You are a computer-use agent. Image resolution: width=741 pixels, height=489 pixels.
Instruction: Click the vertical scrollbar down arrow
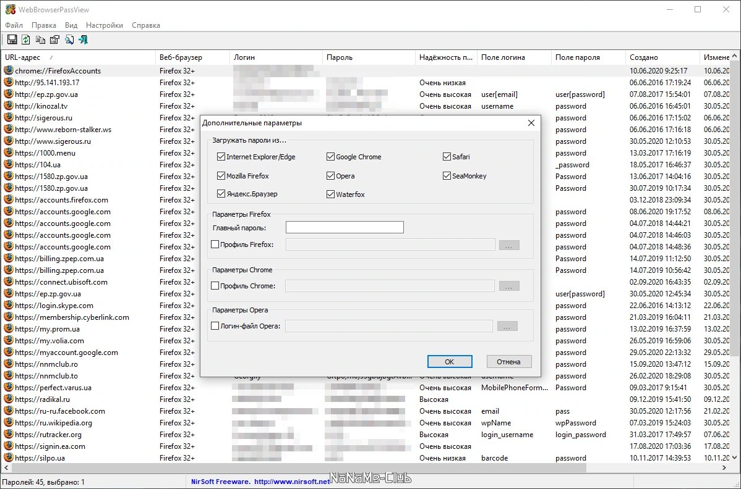734,458
